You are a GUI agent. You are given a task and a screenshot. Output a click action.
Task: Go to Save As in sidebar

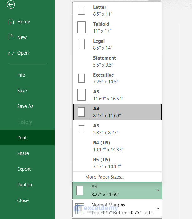tap(25, 106)
